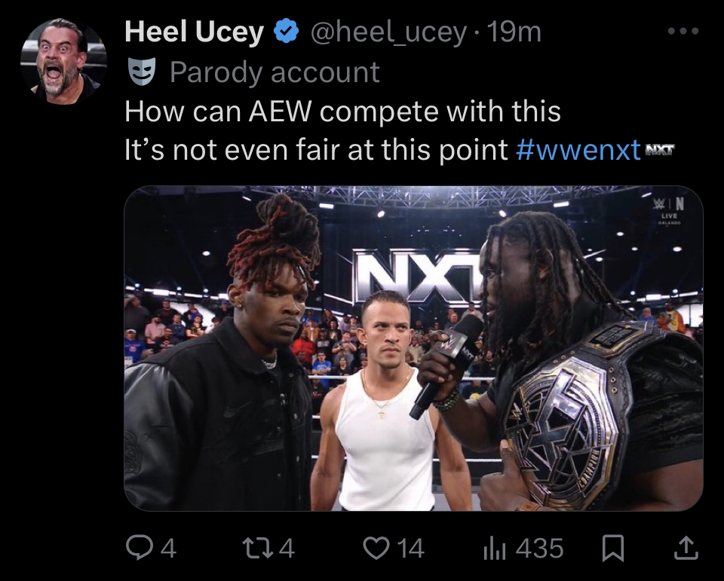Click the NXT hashtag emoji after #wwenxt
Viewport: 724px width, 581px height.
[659, 149]
